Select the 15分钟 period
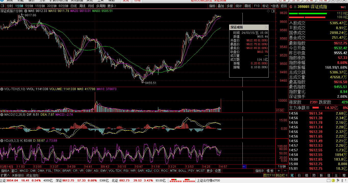 pyautogui.click(x=40, y=6)
